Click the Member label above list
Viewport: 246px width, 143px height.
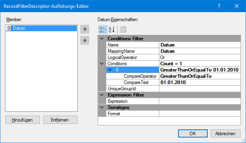pyautogui.click(x=14, y=20)
